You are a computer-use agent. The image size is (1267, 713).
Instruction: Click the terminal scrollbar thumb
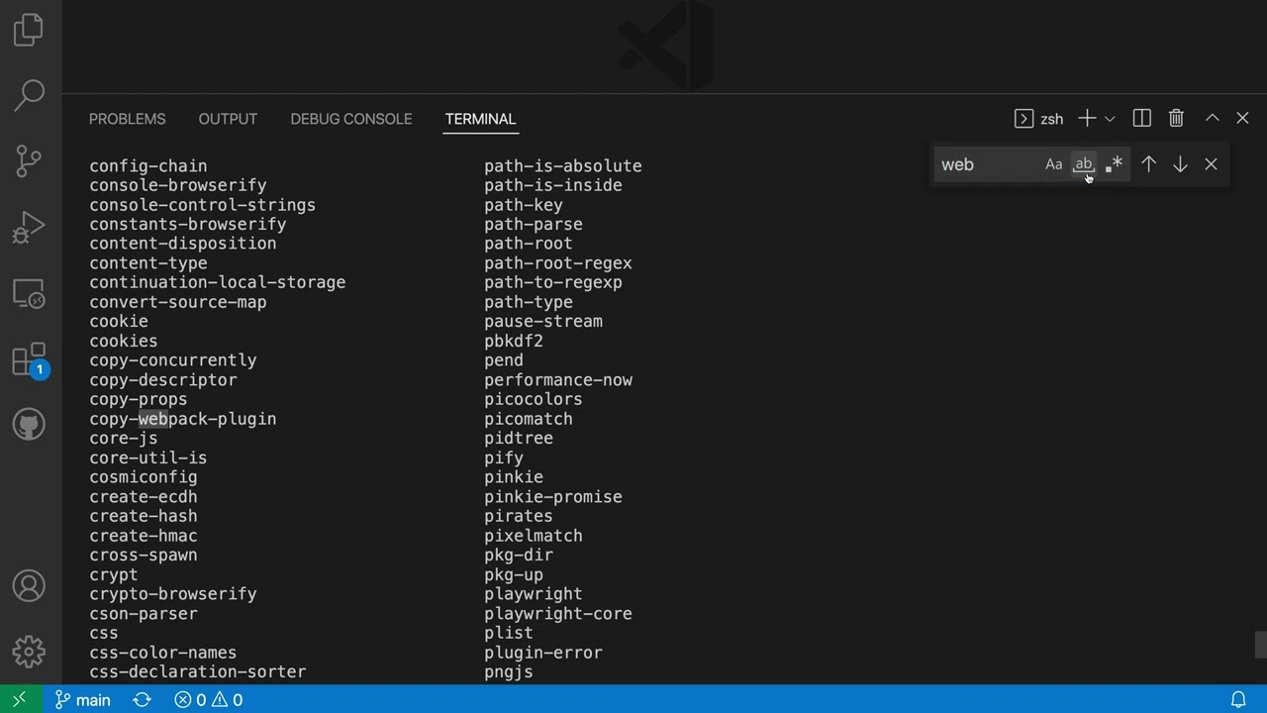pos(1260,644)
